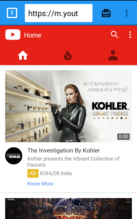Open the browser three-dot overflow menu
This screenshot has height=219, width=137.
126,13
